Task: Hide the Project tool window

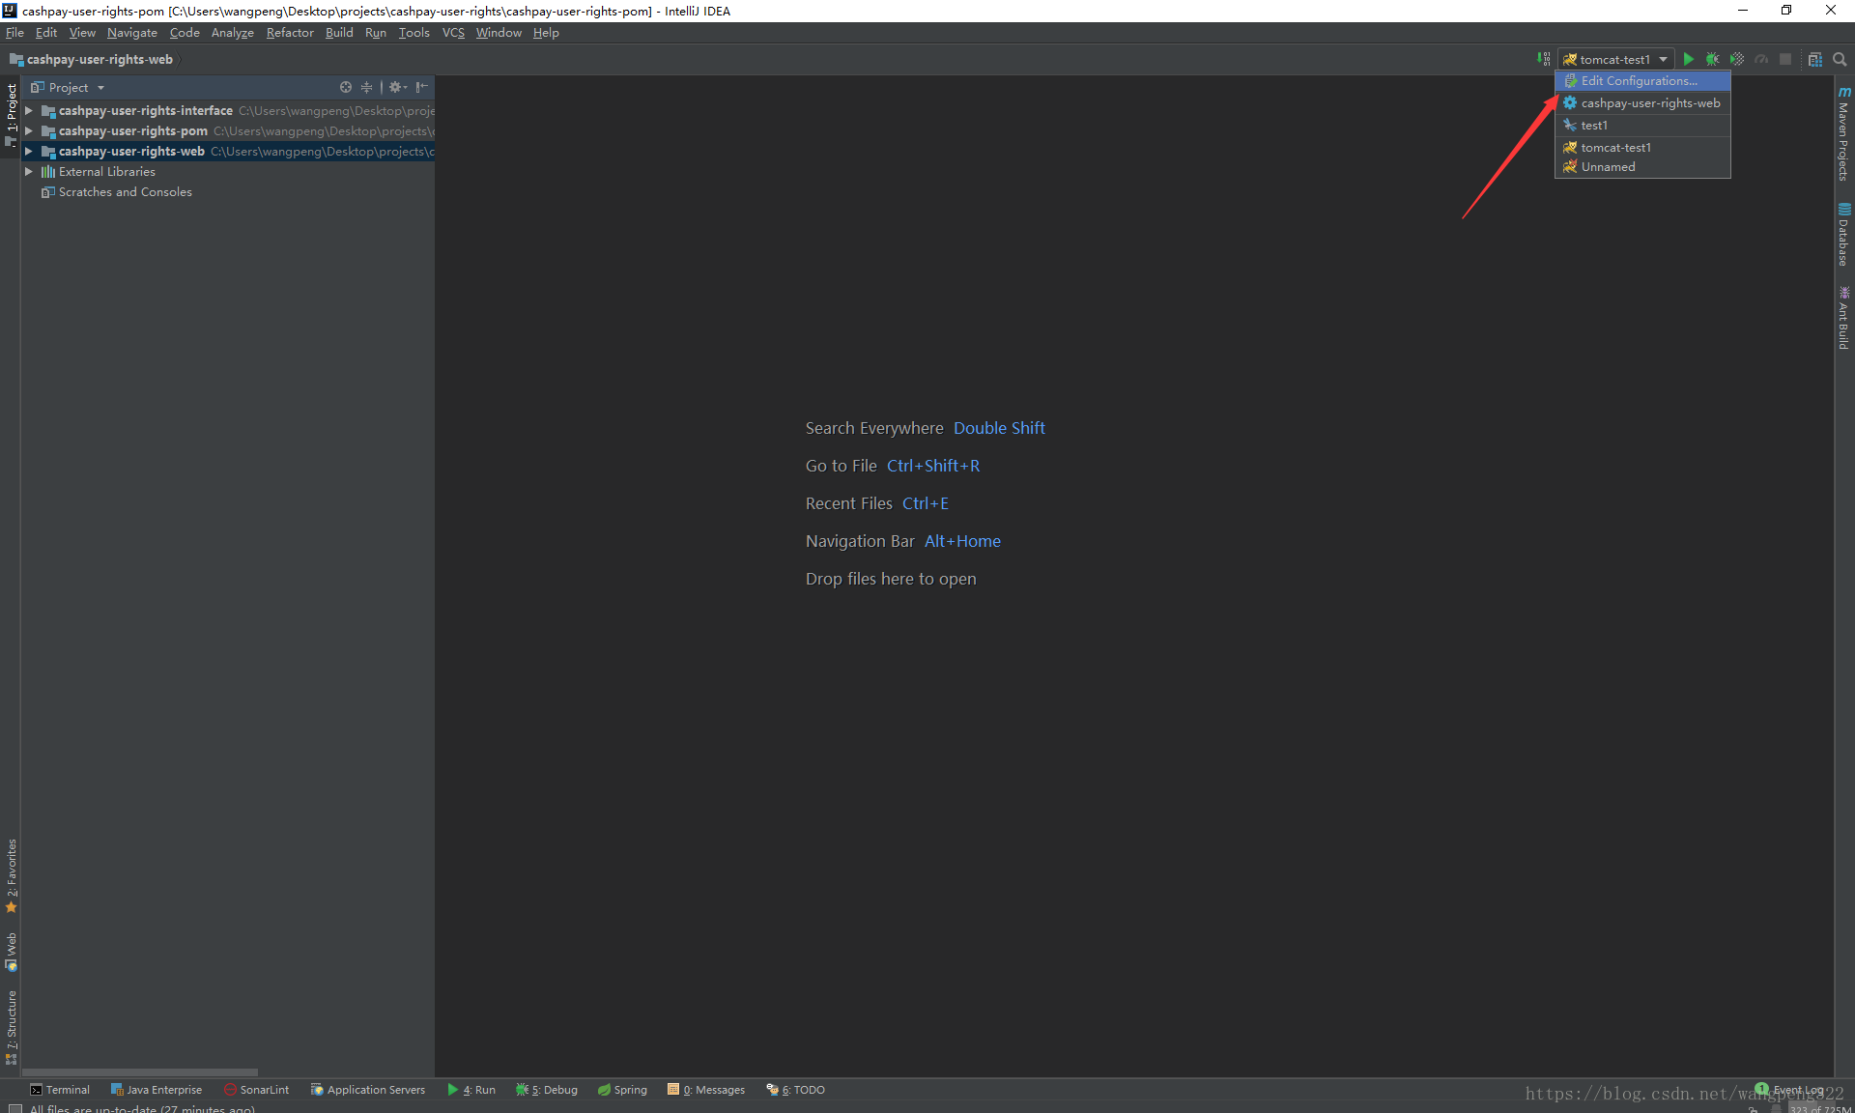Action: point(422,87)
